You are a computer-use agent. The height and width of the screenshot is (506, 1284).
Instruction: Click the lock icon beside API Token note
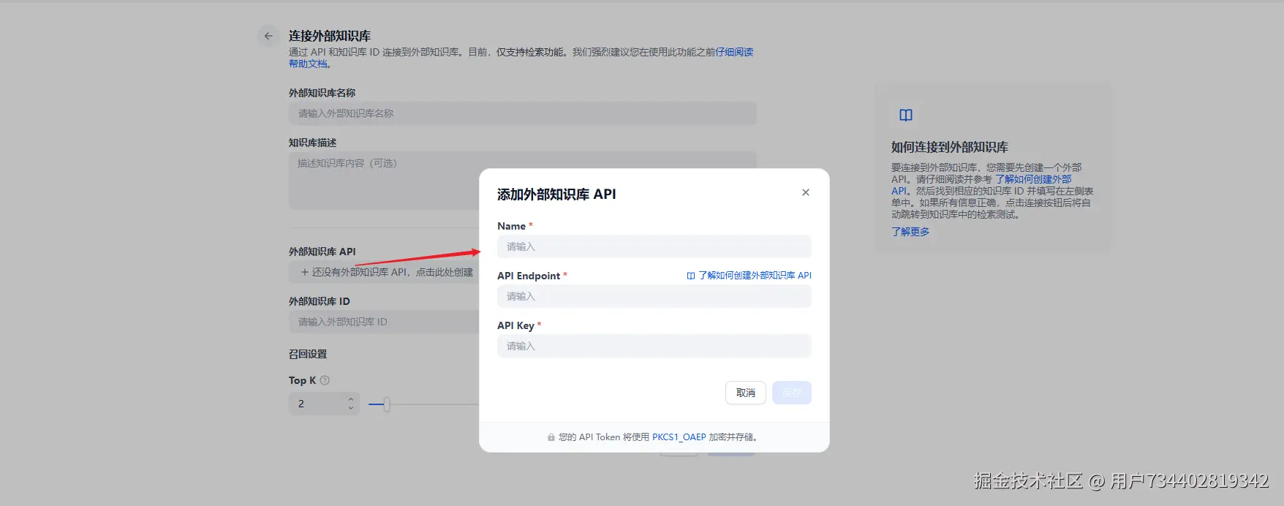[x=551, y=437]
